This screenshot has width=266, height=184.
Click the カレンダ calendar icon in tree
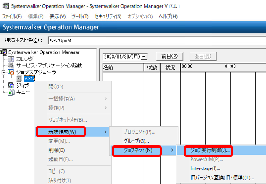(x=11, y=59)
